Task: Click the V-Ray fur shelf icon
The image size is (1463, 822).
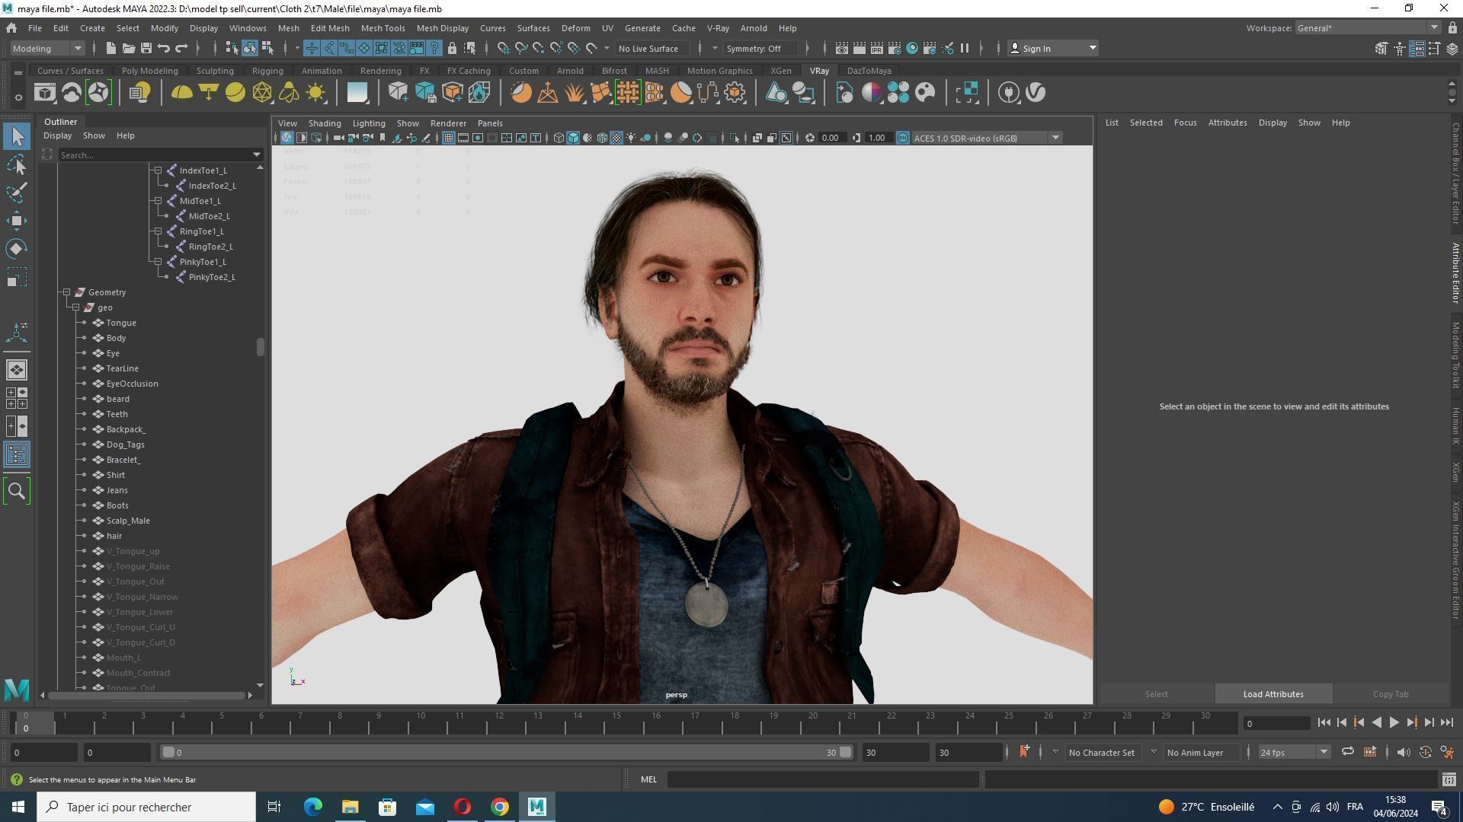Action: 575,93
